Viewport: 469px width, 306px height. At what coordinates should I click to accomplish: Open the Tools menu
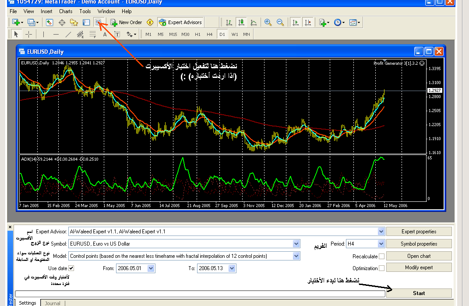pyautogui.click(x=85, y=11)
